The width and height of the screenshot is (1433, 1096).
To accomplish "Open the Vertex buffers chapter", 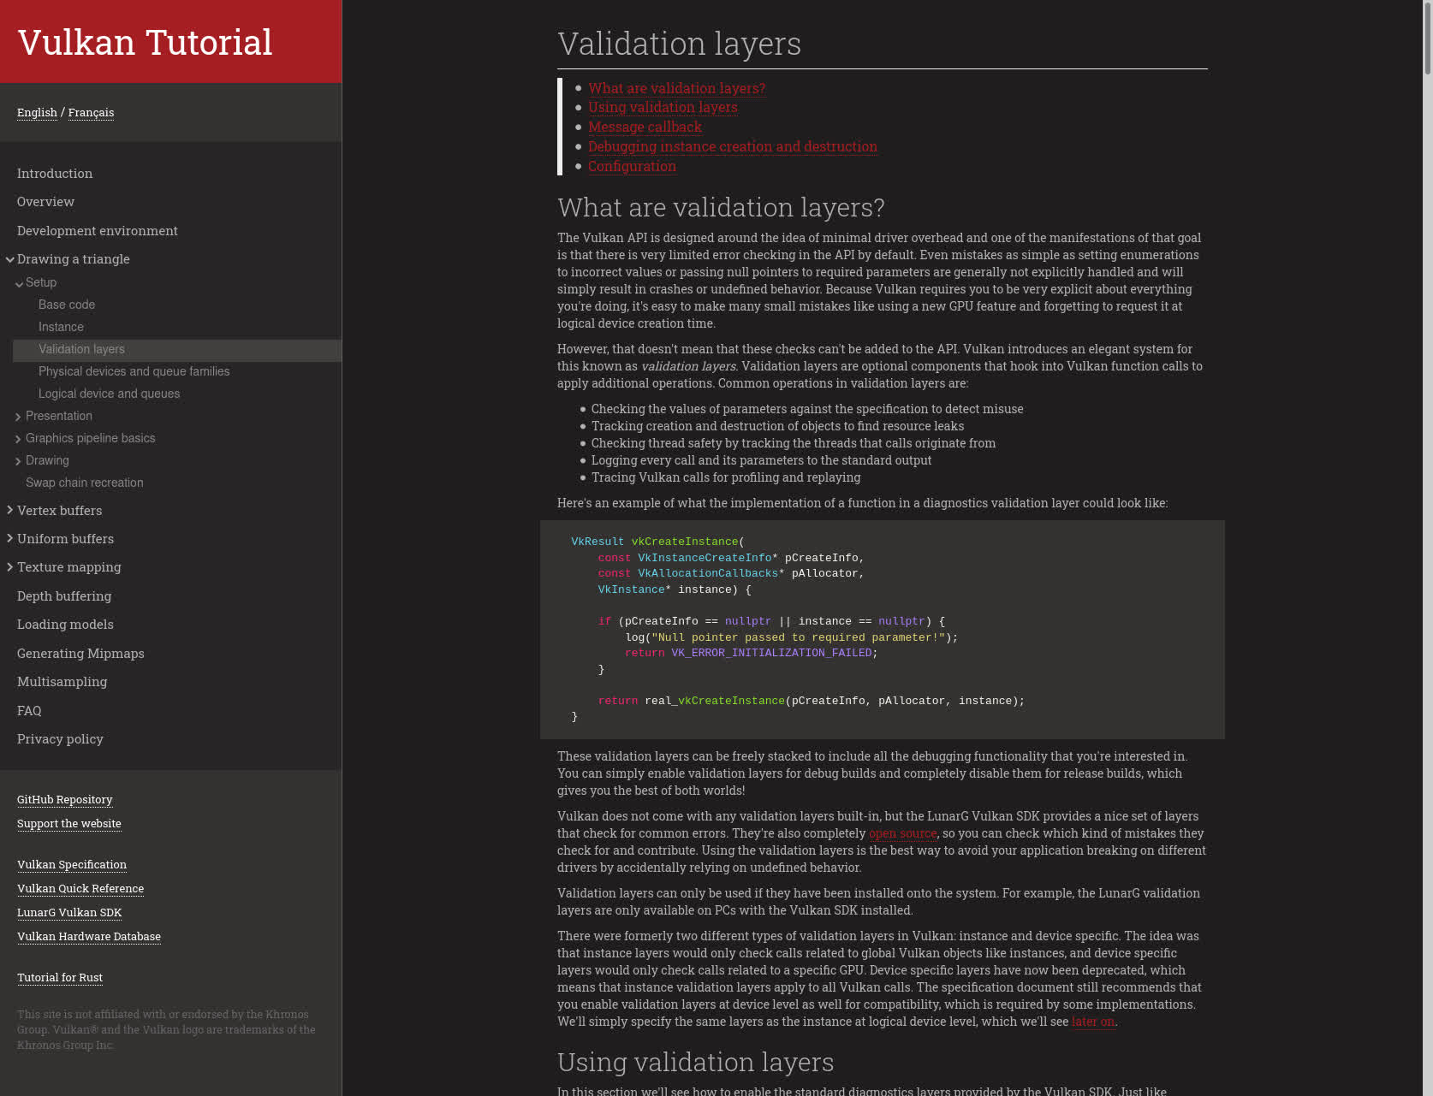I will click(60, 510).
